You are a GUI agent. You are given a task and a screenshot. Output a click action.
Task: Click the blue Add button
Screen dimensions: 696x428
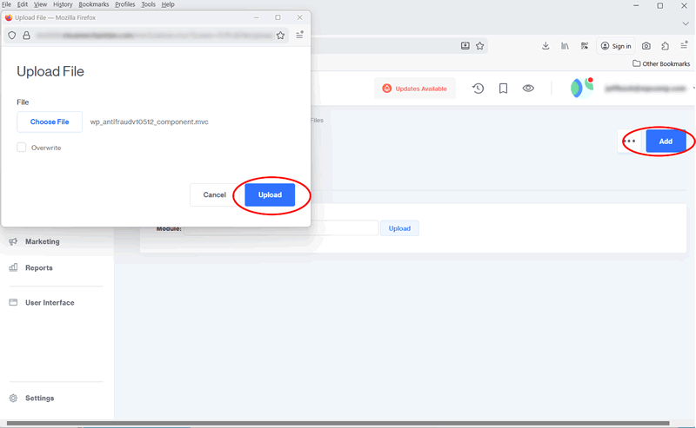666,142
